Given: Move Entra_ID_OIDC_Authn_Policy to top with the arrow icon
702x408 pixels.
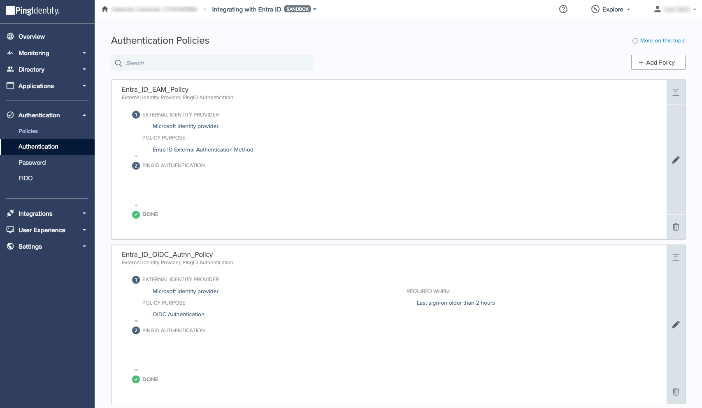Looking at the screenshot, I should 676,257.
